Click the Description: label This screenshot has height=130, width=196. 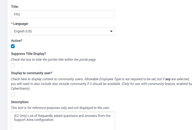pos(20,102)
